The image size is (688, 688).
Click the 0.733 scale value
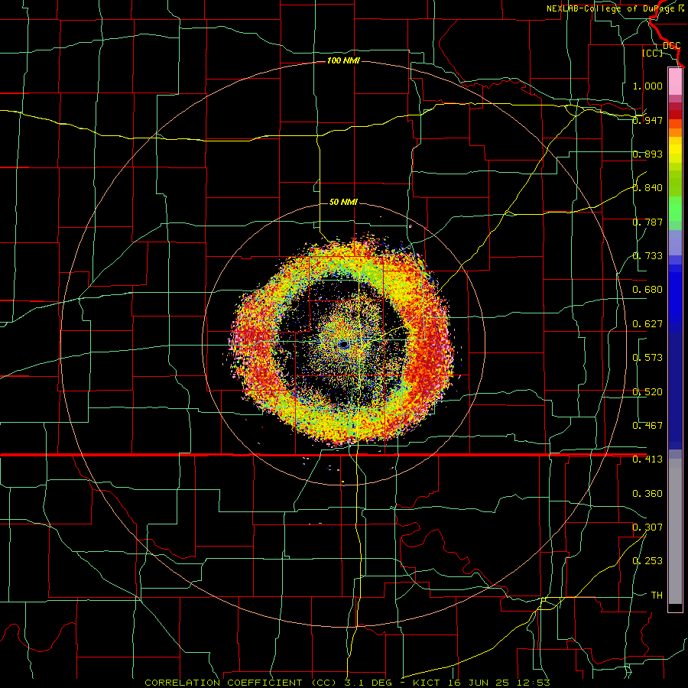click(647, 255)
